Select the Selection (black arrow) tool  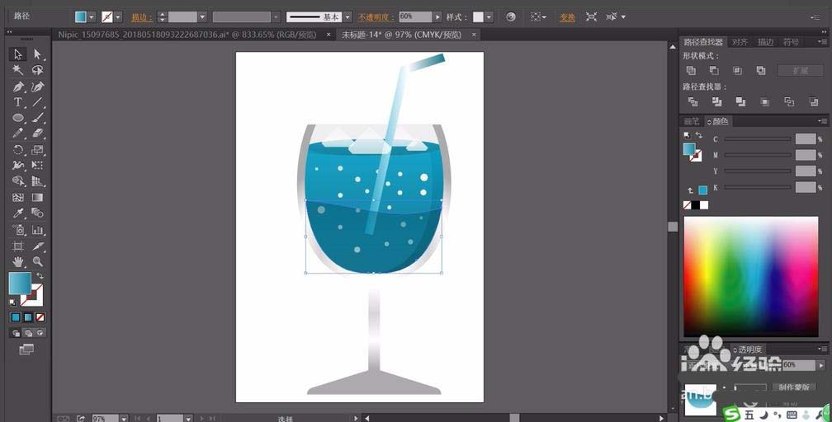[x=17, y=54]
